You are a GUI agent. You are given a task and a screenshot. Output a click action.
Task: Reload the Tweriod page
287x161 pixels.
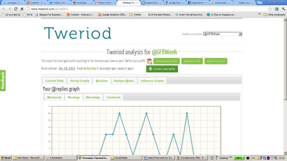pyautogui.click(x=16, y=9)
